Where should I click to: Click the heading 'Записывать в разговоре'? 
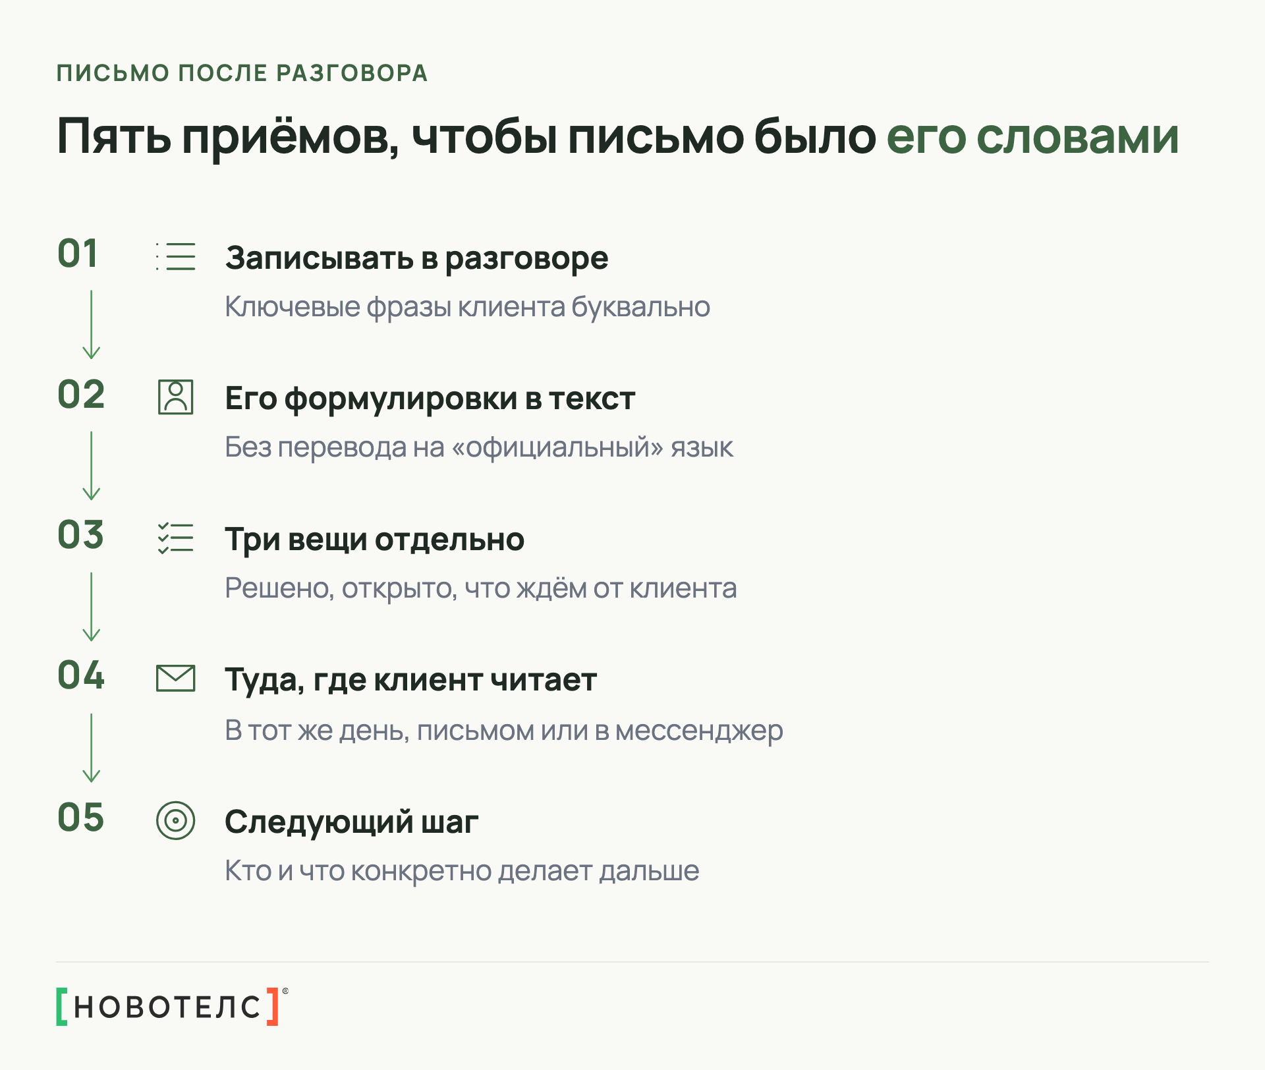[x=416, y=258]
